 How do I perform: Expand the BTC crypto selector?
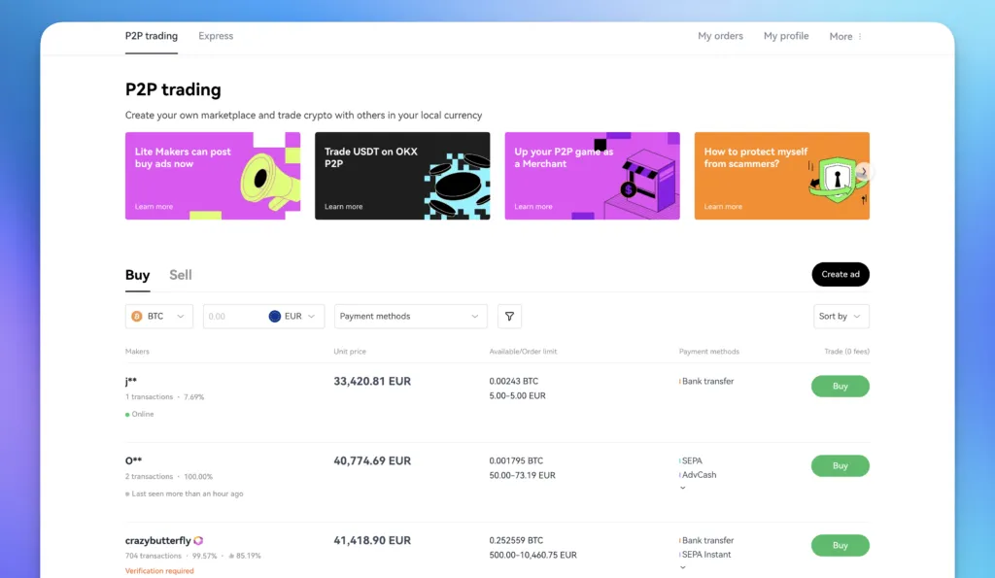click(x=159, y=317)
